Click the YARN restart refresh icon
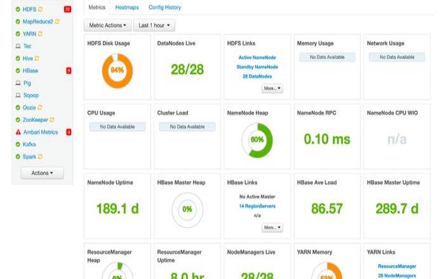This screenshot has width=447, height=279. (41, 34)
